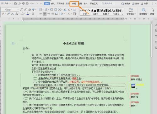The width and height of the screenshot is (157, 114).
Task: Click the 未同步 sync button
Action: [x=126, y=4]
